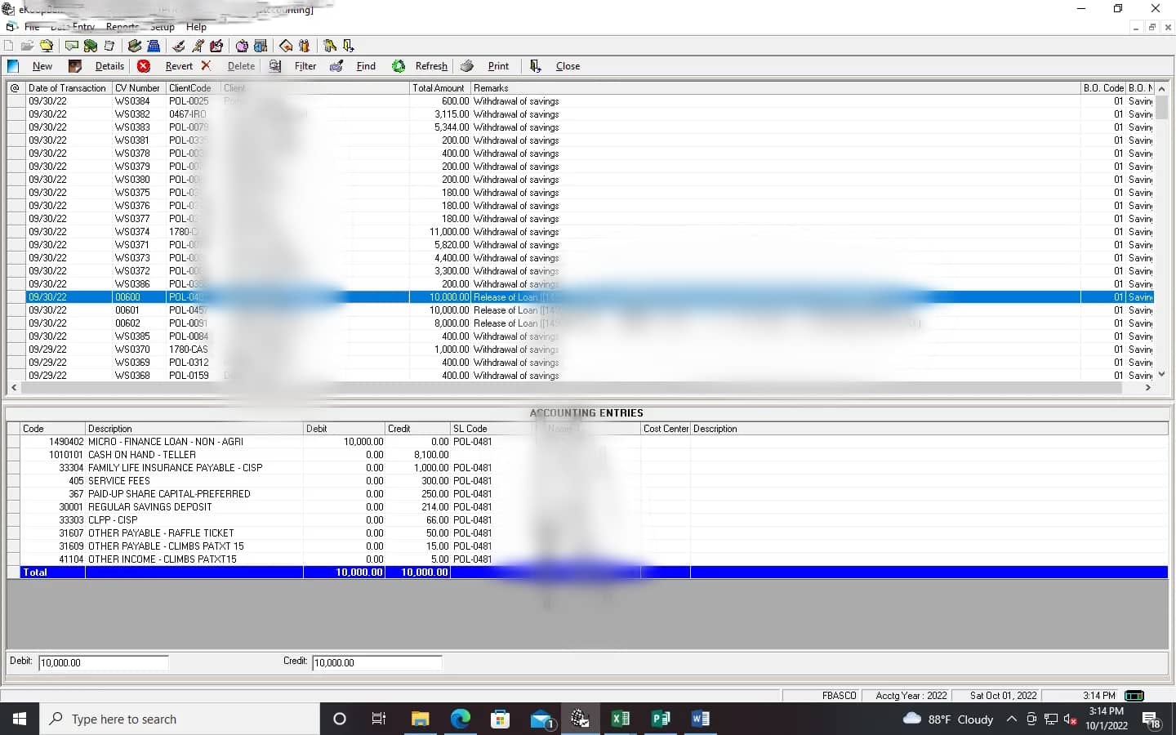
Task: Click the Total Amount column header
Action: pyautogui.click(x=440, y=88)
